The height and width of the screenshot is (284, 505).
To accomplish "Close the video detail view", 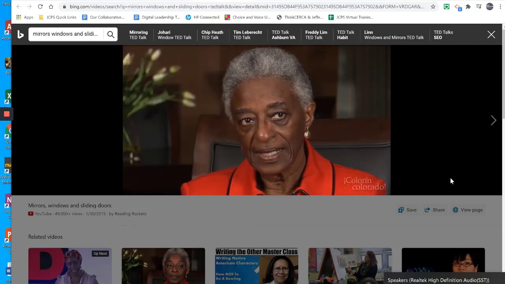I will pyautogui.click(x=491, y=35).
